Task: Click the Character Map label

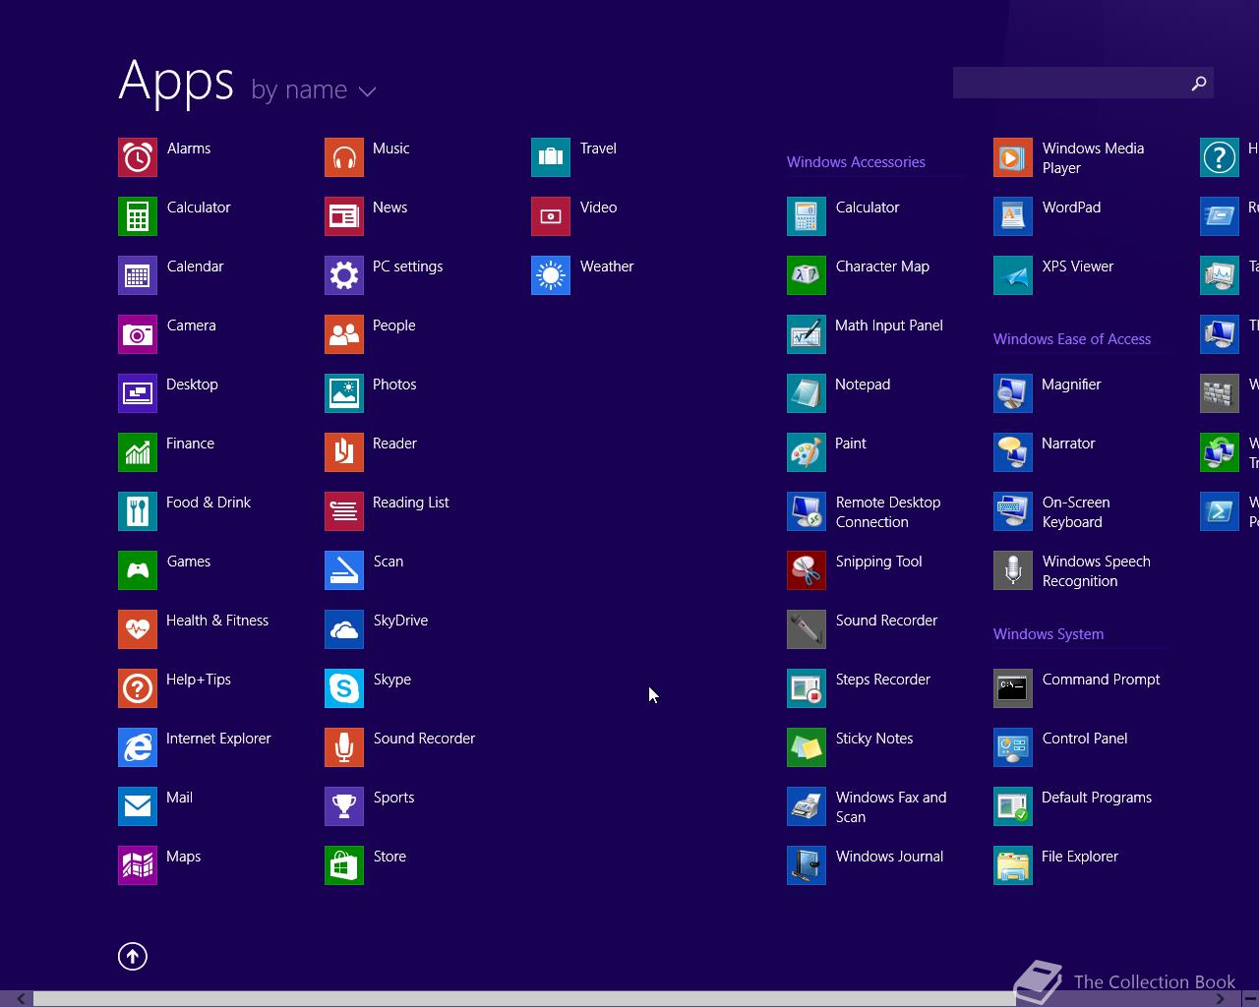Action: (x=882, y=267)
